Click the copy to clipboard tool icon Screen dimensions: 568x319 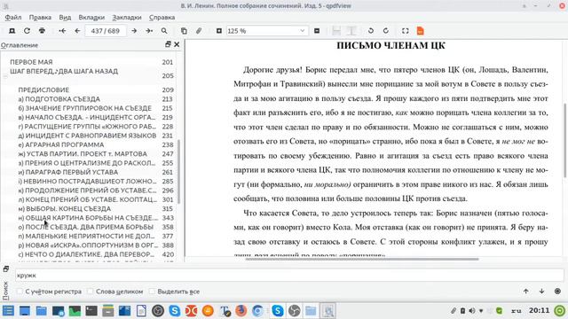pos(184,31)
